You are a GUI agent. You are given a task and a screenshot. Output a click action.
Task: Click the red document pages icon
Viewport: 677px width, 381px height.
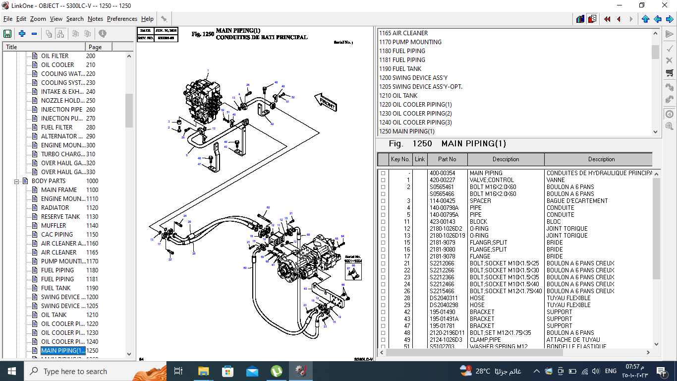coord(592,19)
